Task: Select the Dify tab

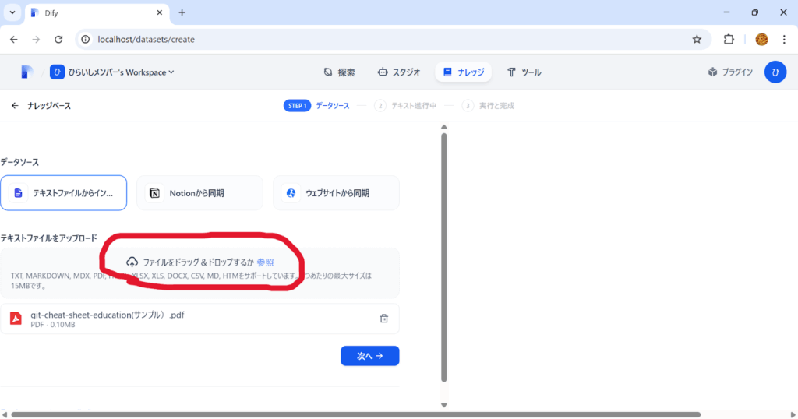Action: coord(97,12)
